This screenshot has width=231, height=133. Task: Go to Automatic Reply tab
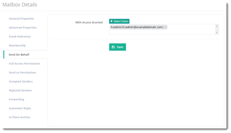[x=20, y=108]
